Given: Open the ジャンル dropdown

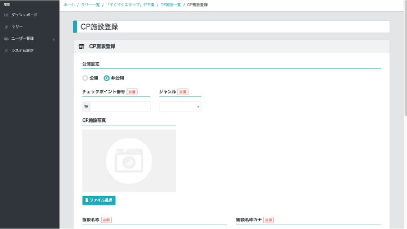Looking at the screenshot, I should pos(180,106).
